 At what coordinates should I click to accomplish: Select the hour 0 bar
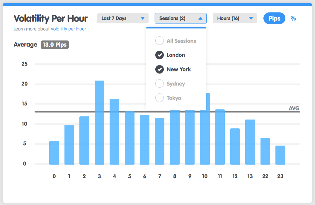[54, 153]
